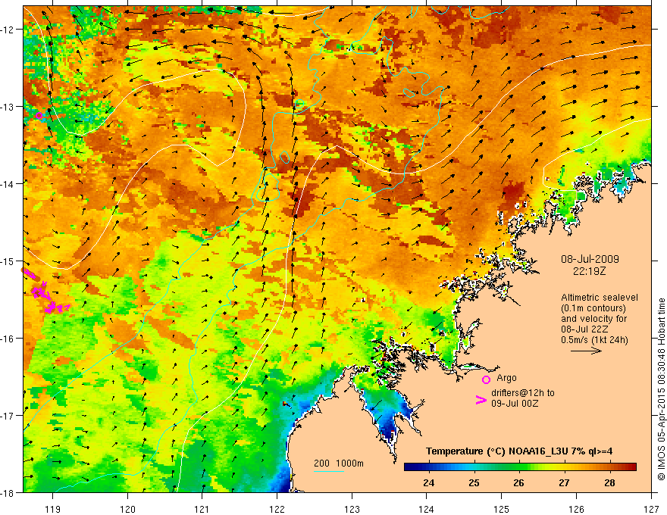Click longitude axis label 121
The width and height of the screenshot is (667, 515).
pyautogui.click(x=202, y=509)
